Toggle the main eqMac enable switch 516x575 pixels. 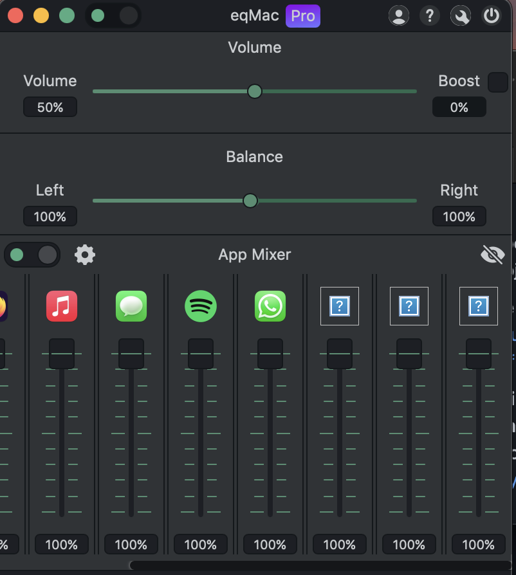point(113,15)
